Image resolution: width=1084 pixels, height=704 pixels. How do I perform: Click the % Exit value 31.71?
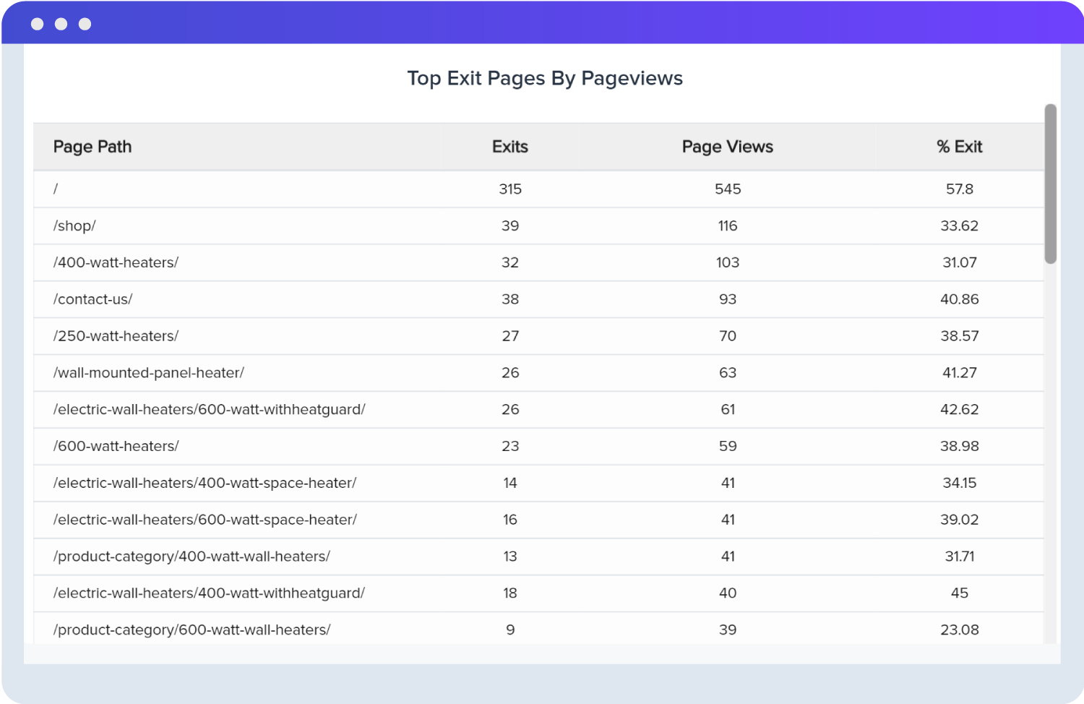point(960,557)
